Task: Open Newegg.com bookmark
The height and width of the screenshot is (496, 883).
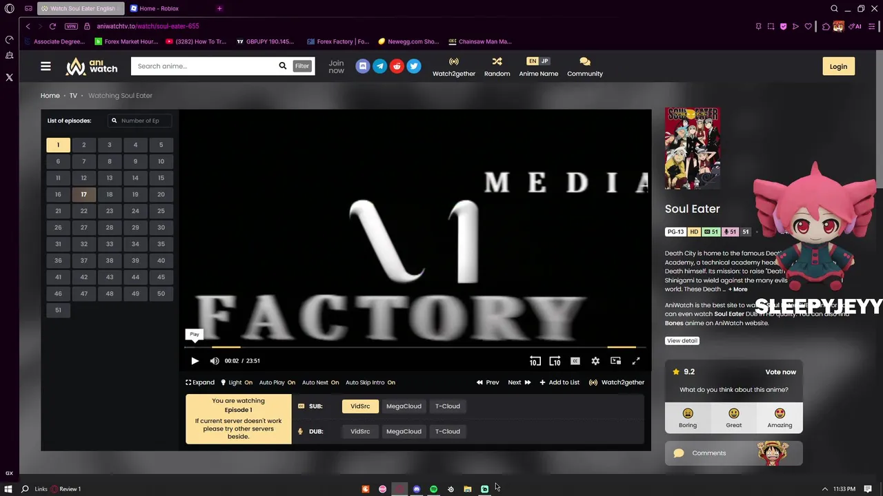Action: (408, 41)
